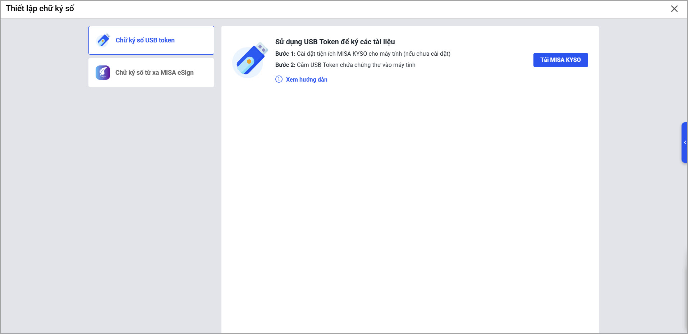The width and height of the screenshot is (688, 334).
Task: Click the USB token icon in the left option
Action: [103, 40]
